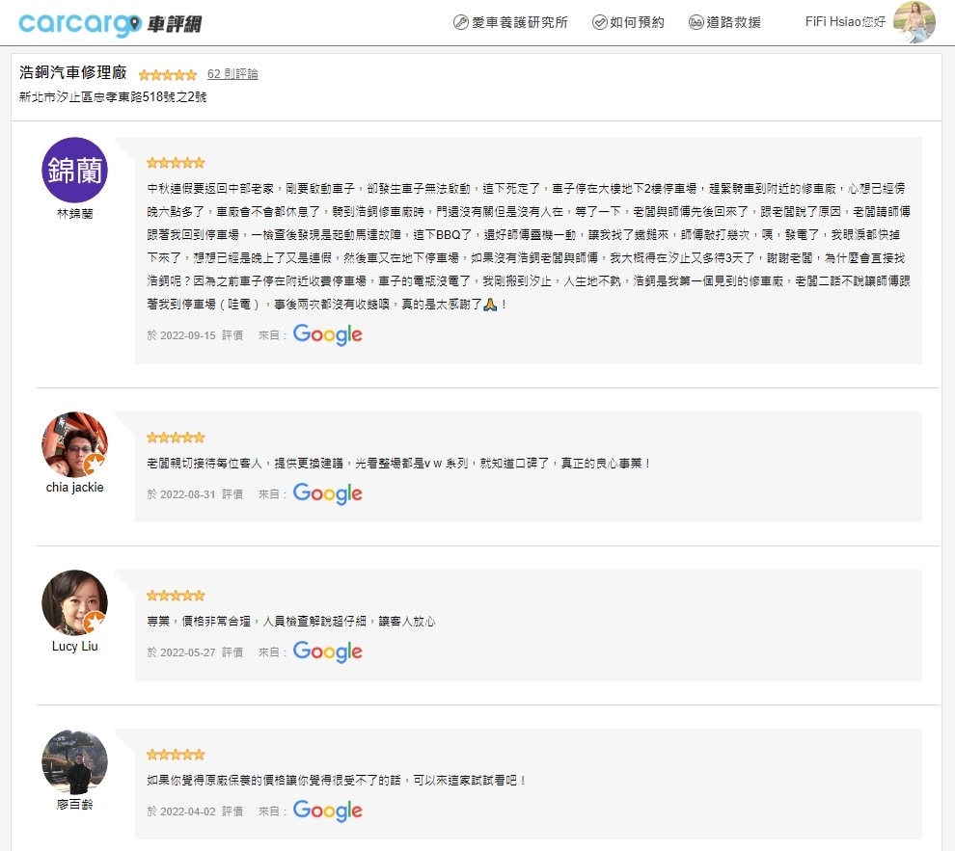Click star rating on Lucy Liu's review
955x851 pixels.
click(176, 596)
